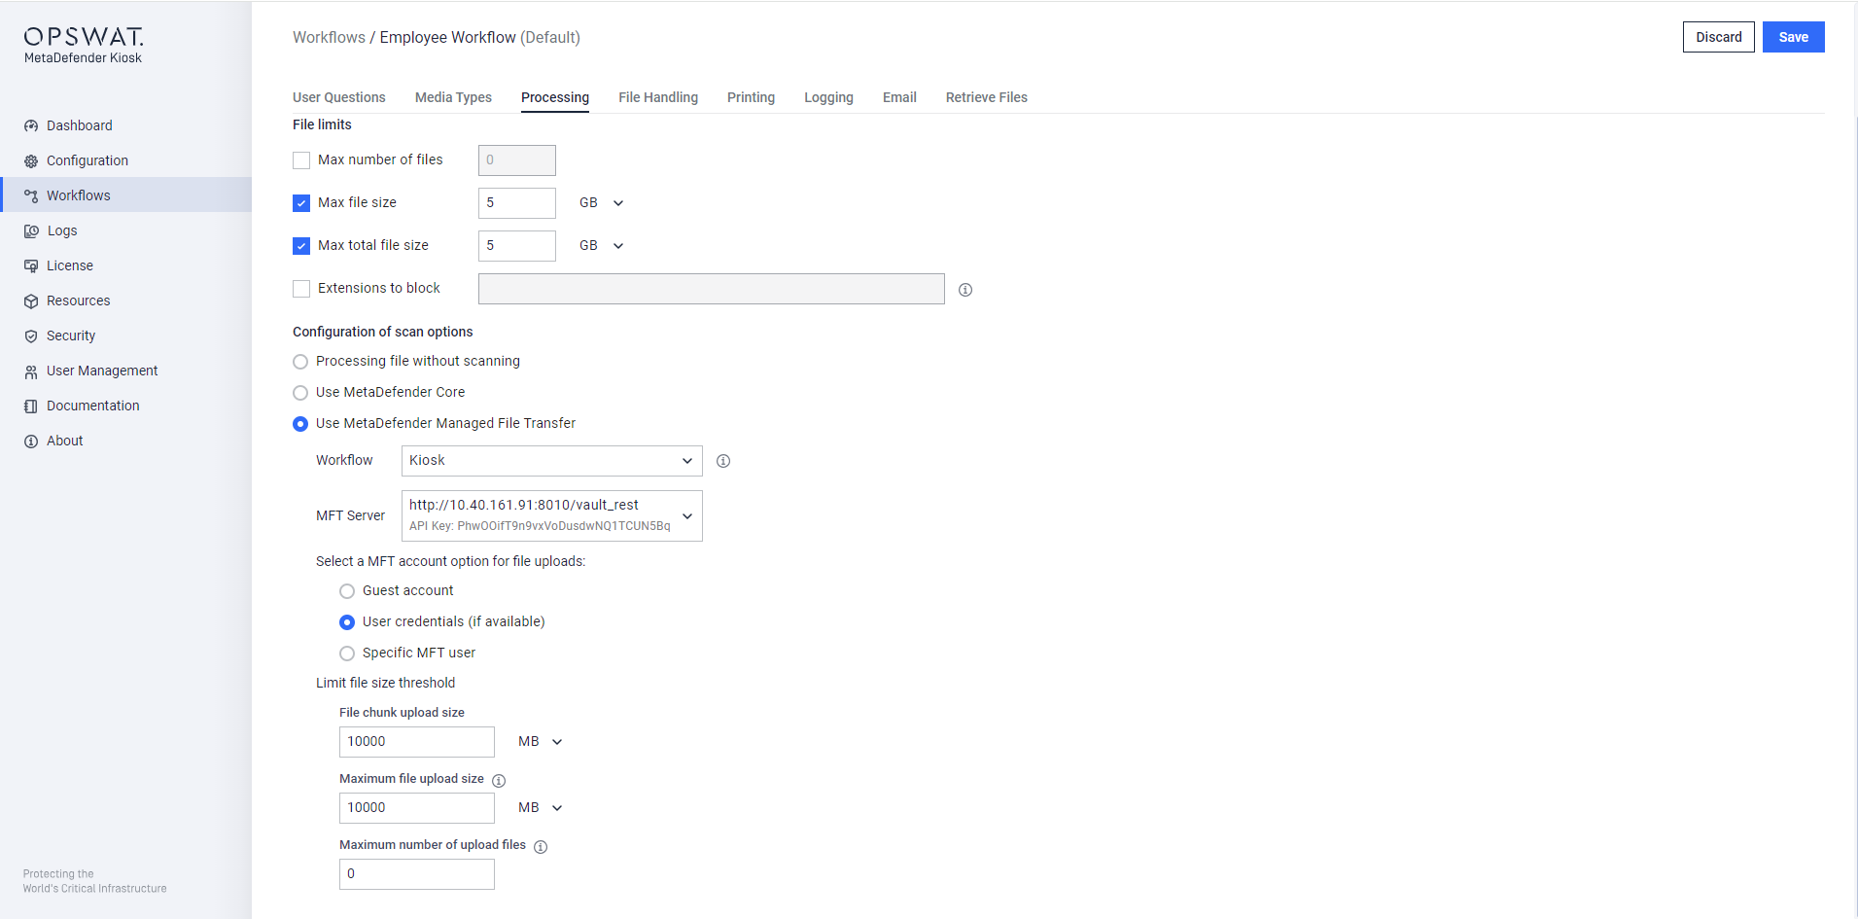Choose the Specific MFT user option
Image resolution: width=1858 pixels, height=919 pixels.
347,654
